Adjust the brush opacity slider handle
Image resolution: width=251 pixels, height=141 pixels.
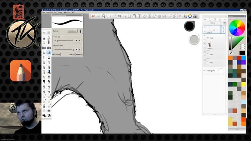coord(73,50)
